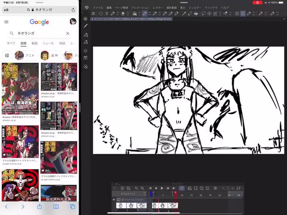
Task: Open the 編集 menu
Action: pyautogui.click(x=109, y=8)
